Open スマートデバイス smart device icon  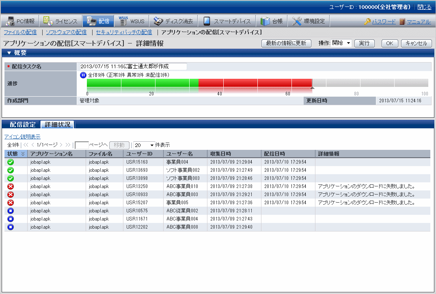(x=207, y=21)
